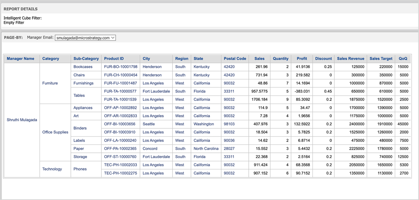
Task: Select the QoQ column header
Action: tap(403, 58)
